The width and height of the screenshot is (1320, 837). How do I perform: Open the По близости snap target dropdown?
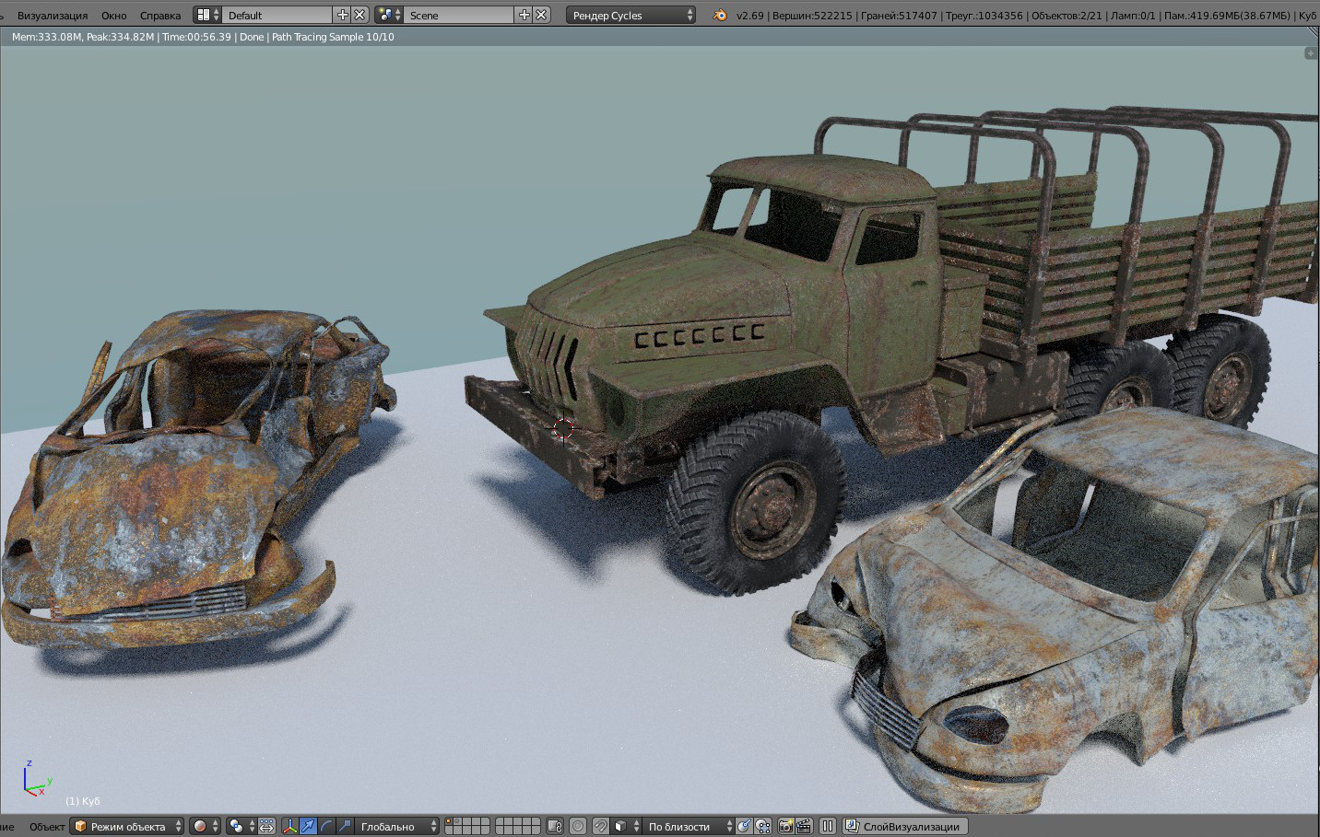(688, 827)
